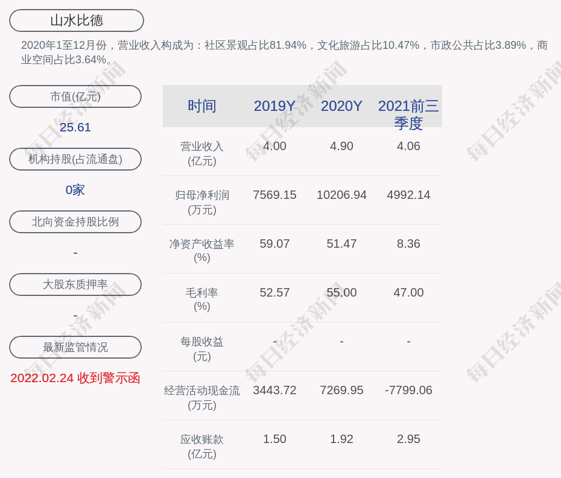This screenshot has width=561, height=478.
Task: Click ROE value 59.07
Action: coord(274,244)
